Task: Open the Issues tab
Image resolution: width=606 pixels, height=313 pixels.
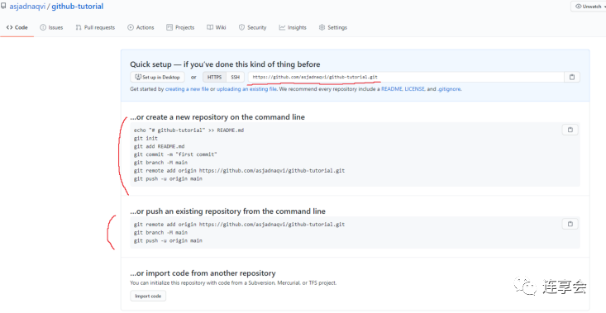Action: (51, 27)
